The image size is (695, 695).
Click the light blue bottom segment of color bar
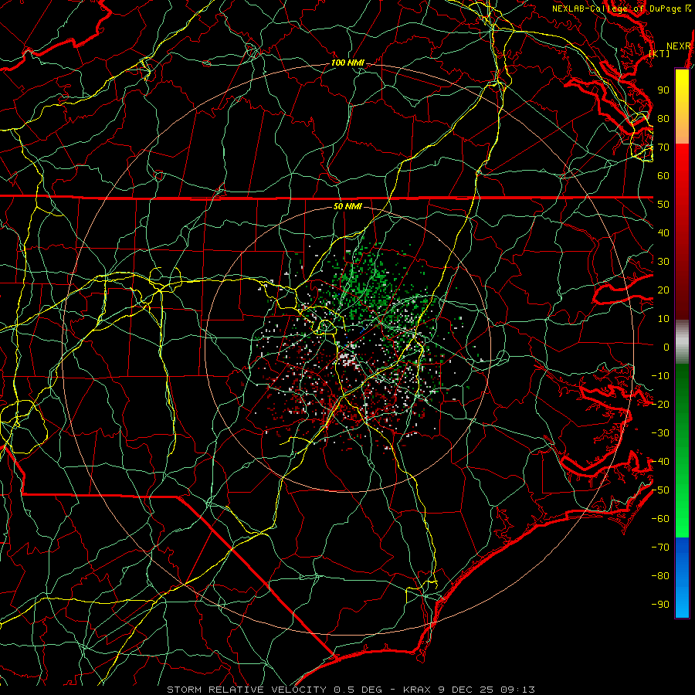[682, 603]
